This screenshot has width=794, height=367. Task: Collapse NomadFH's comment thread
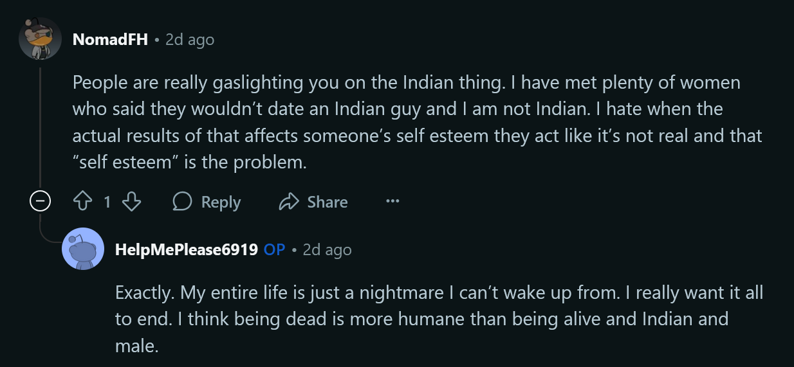[x=40, y=202]
